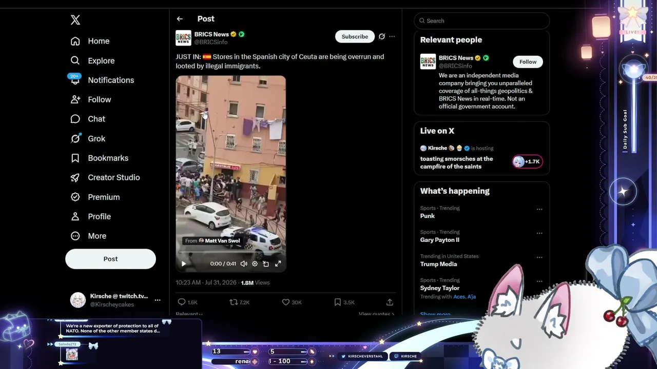Open BRICS News avatar under Relevant people
657x369 pixels.
(x=428, y=61)
